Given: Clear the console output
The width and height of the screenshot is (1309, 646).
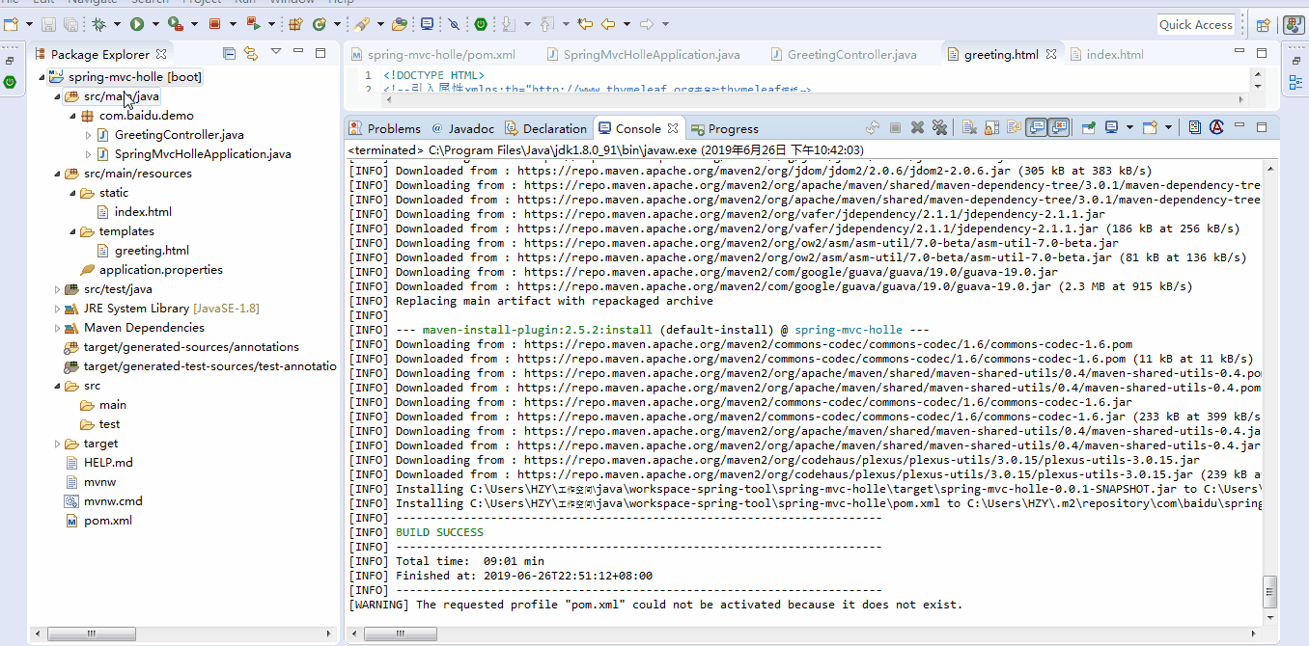Looking at the screenshot, I should (x=968, y=127).
